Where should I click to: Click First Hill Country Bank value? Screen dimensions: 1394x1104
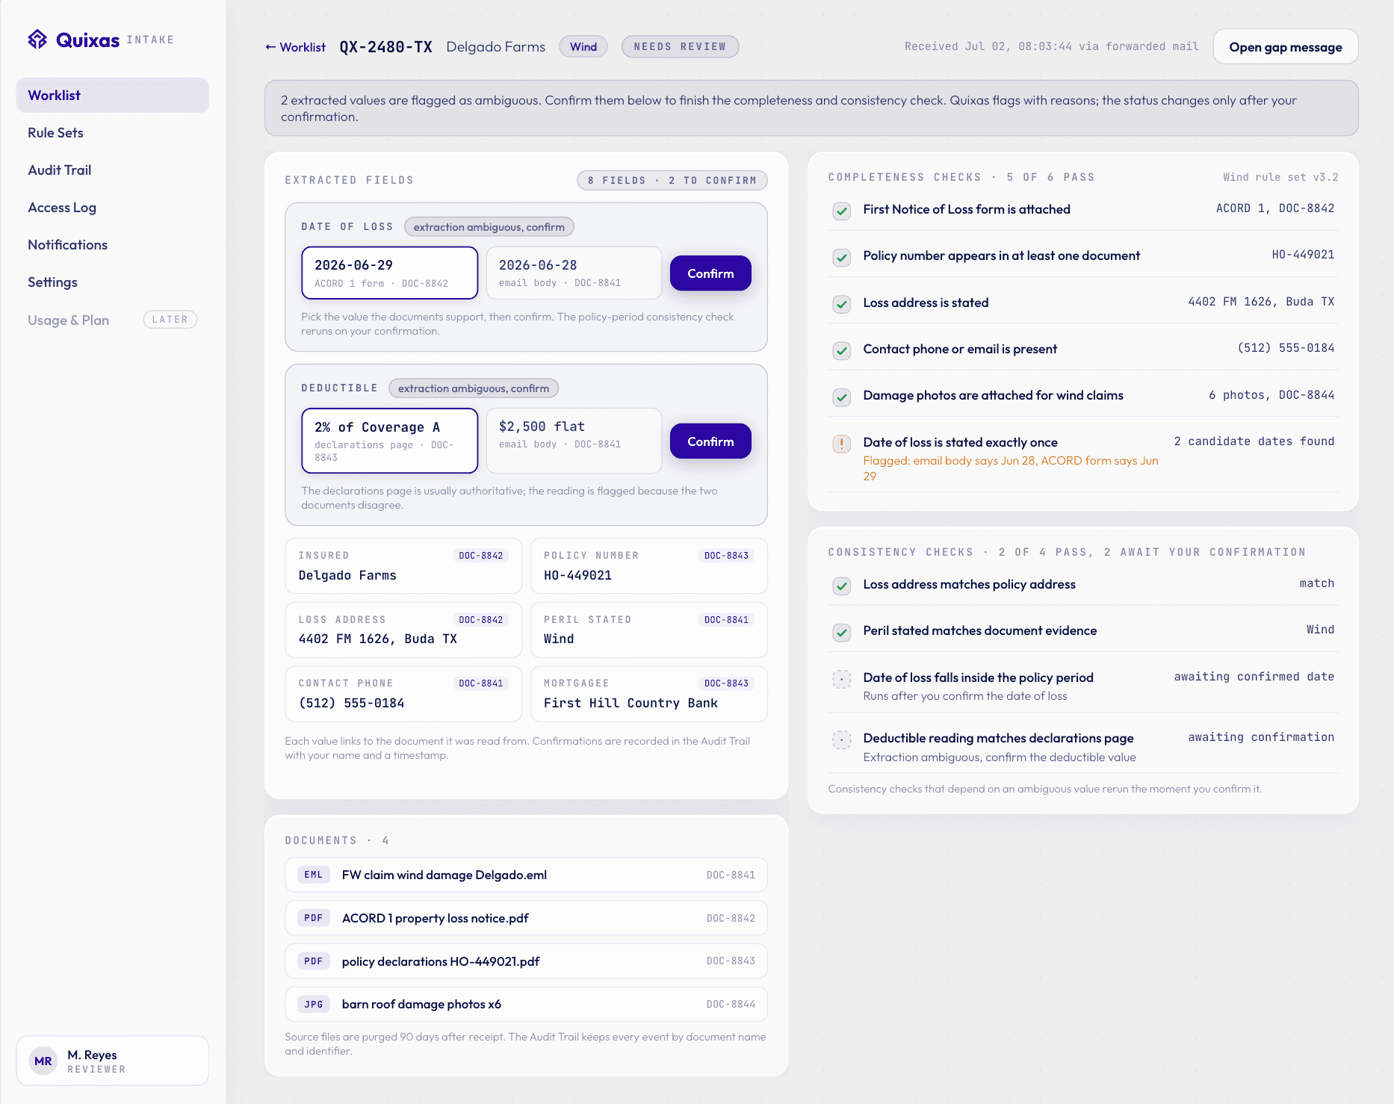631,703
